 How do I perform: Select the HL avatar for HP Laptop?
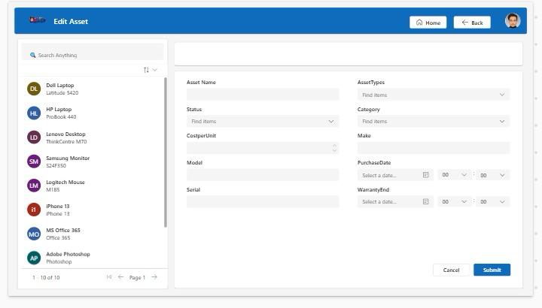[34, 113]
